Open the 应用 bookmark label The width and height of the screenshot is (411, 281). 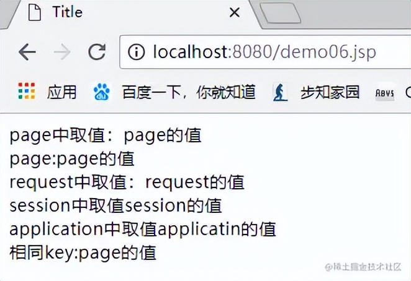(x=62, y=92)
